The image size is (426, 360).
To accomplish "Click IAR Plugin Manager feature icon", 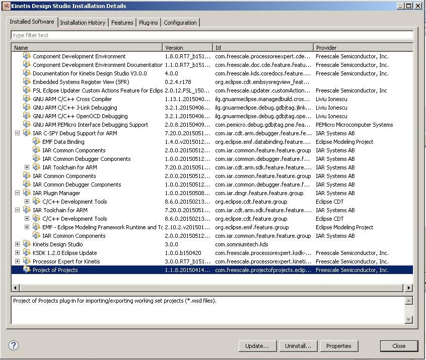I will [x=27, y=193].
